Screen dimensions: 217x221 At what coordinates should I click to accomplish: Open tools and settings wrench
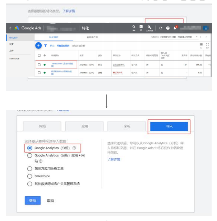coord(149,27)
